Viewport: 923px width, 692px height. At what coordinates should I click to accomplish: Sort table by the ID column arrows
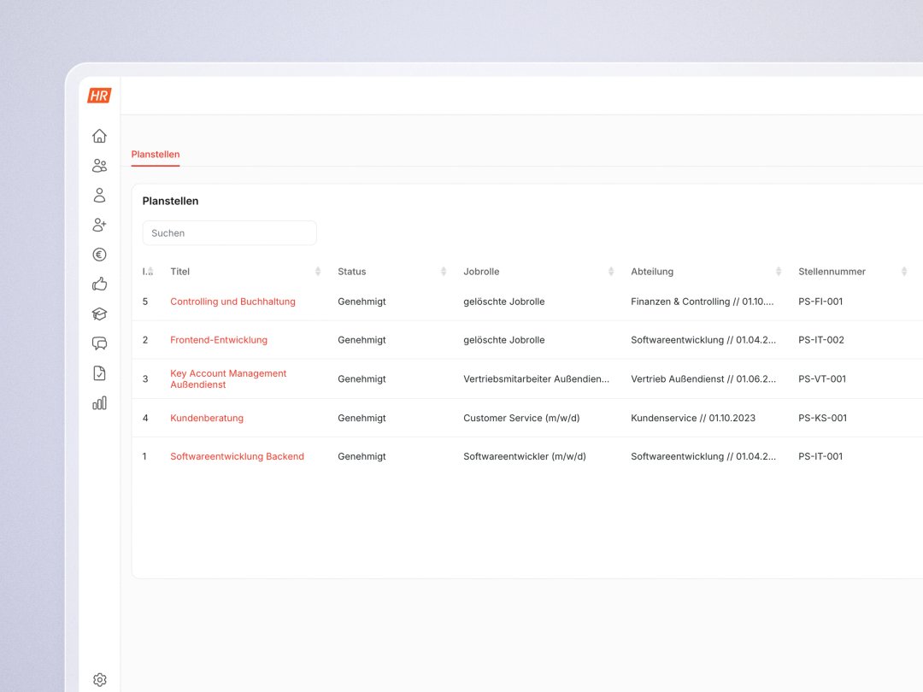(x=150, y=272)
